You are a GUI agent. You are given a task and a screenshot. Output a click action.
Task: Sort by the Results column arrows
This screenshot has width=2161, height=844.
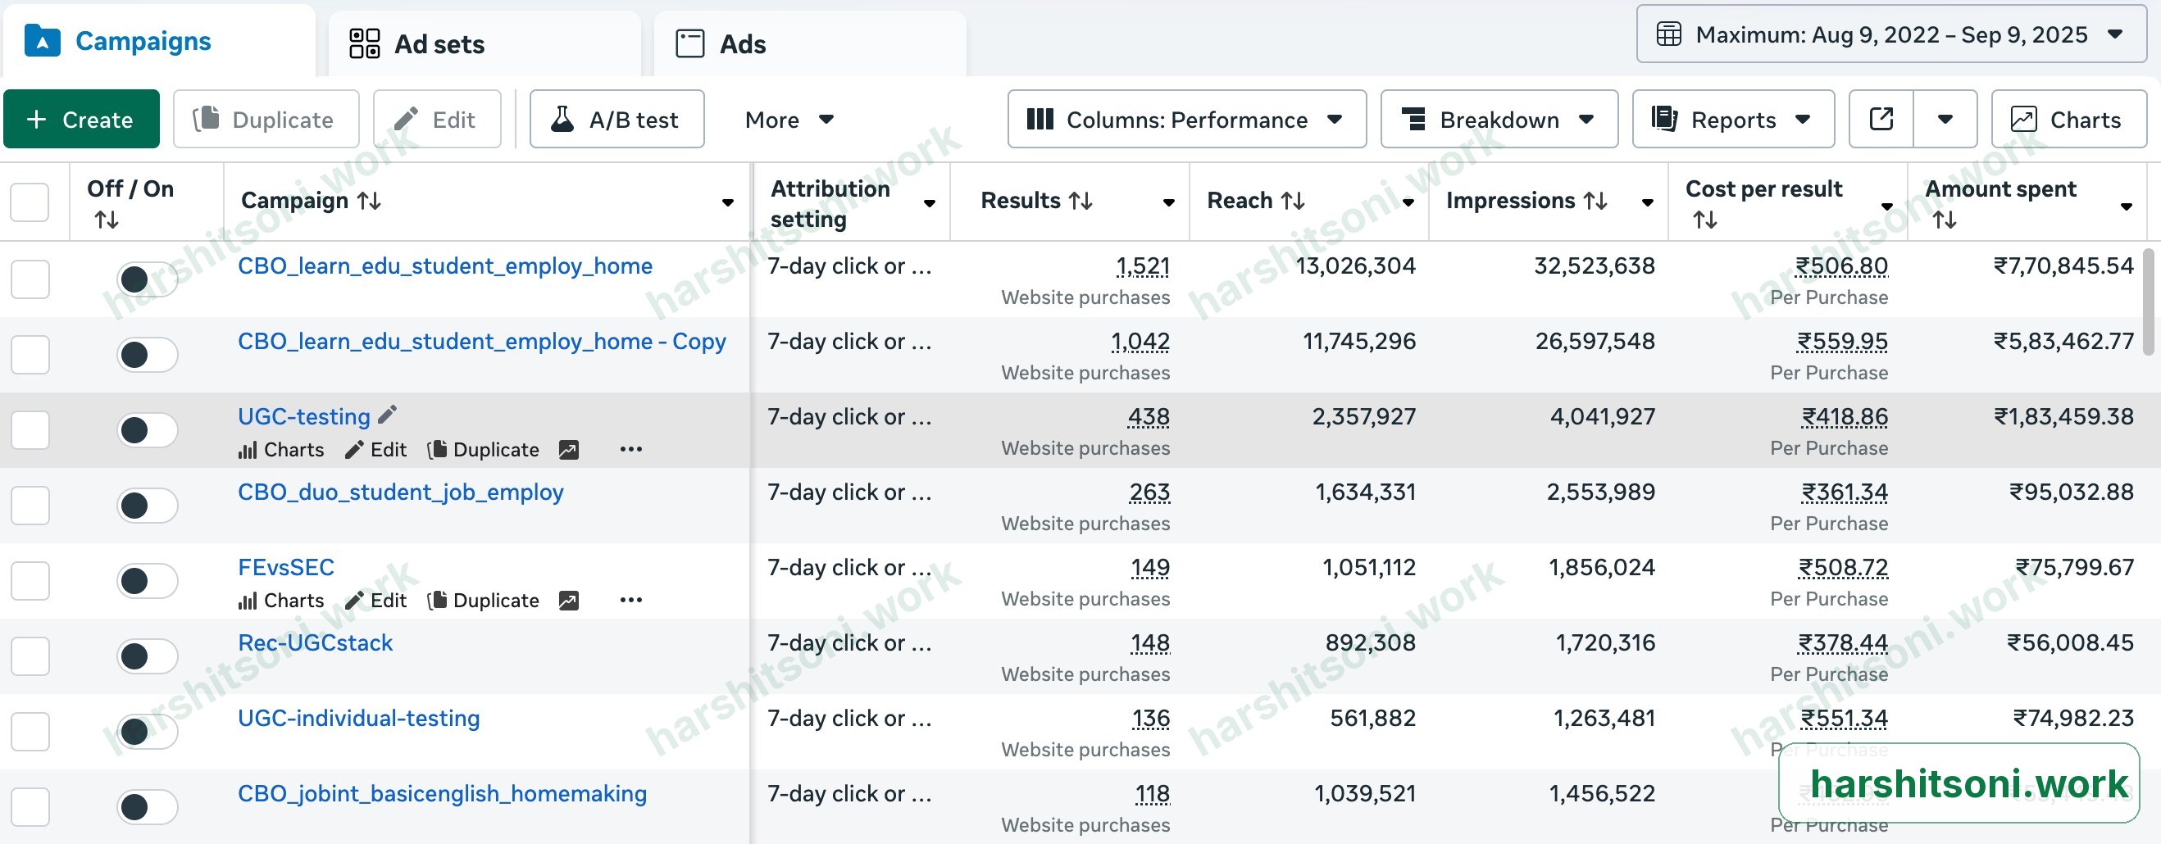1080,201
